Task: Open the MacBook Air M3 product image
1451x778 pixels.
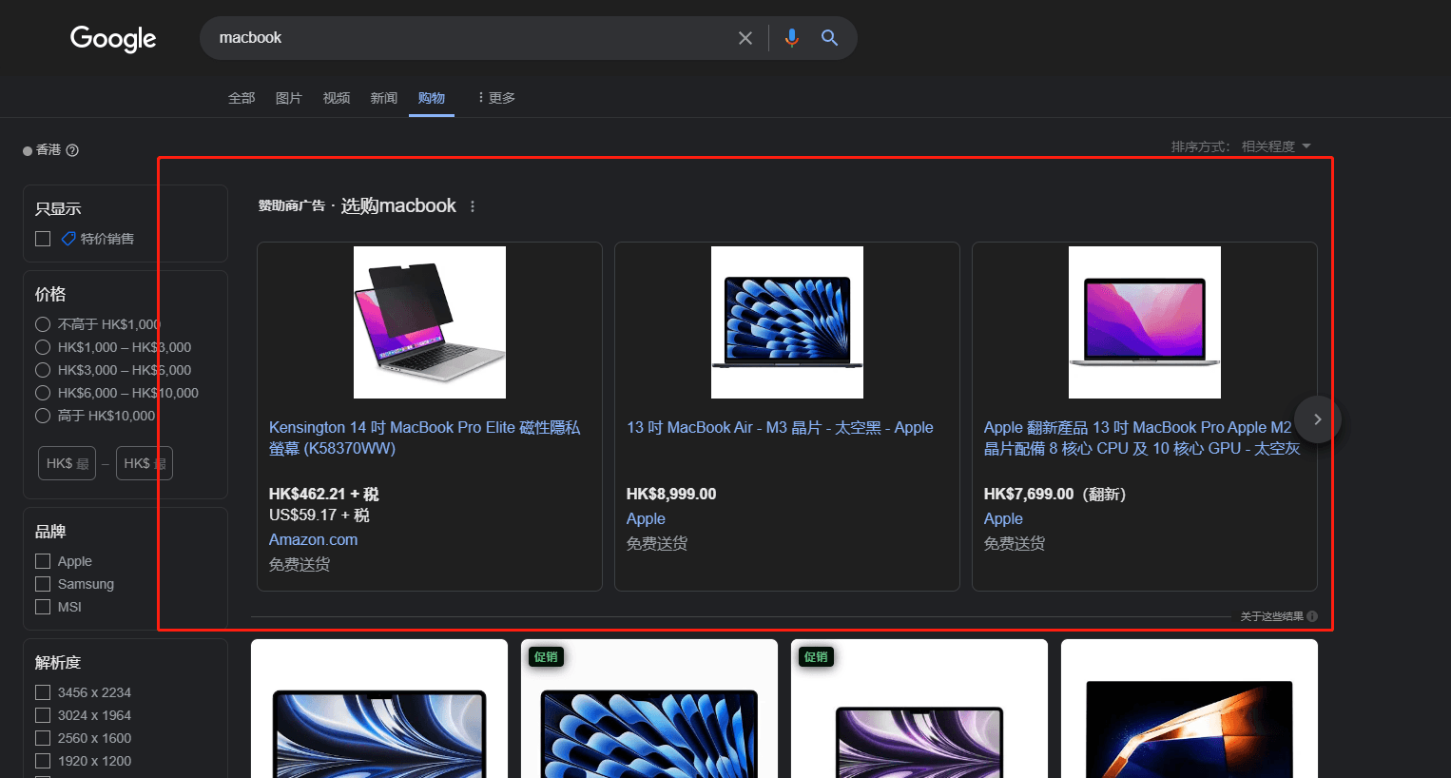Action: tap(787, 322)
